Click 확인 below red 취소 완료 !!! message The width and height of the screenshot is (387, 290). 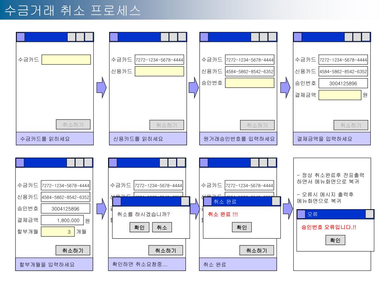click(x=242, y=227)
